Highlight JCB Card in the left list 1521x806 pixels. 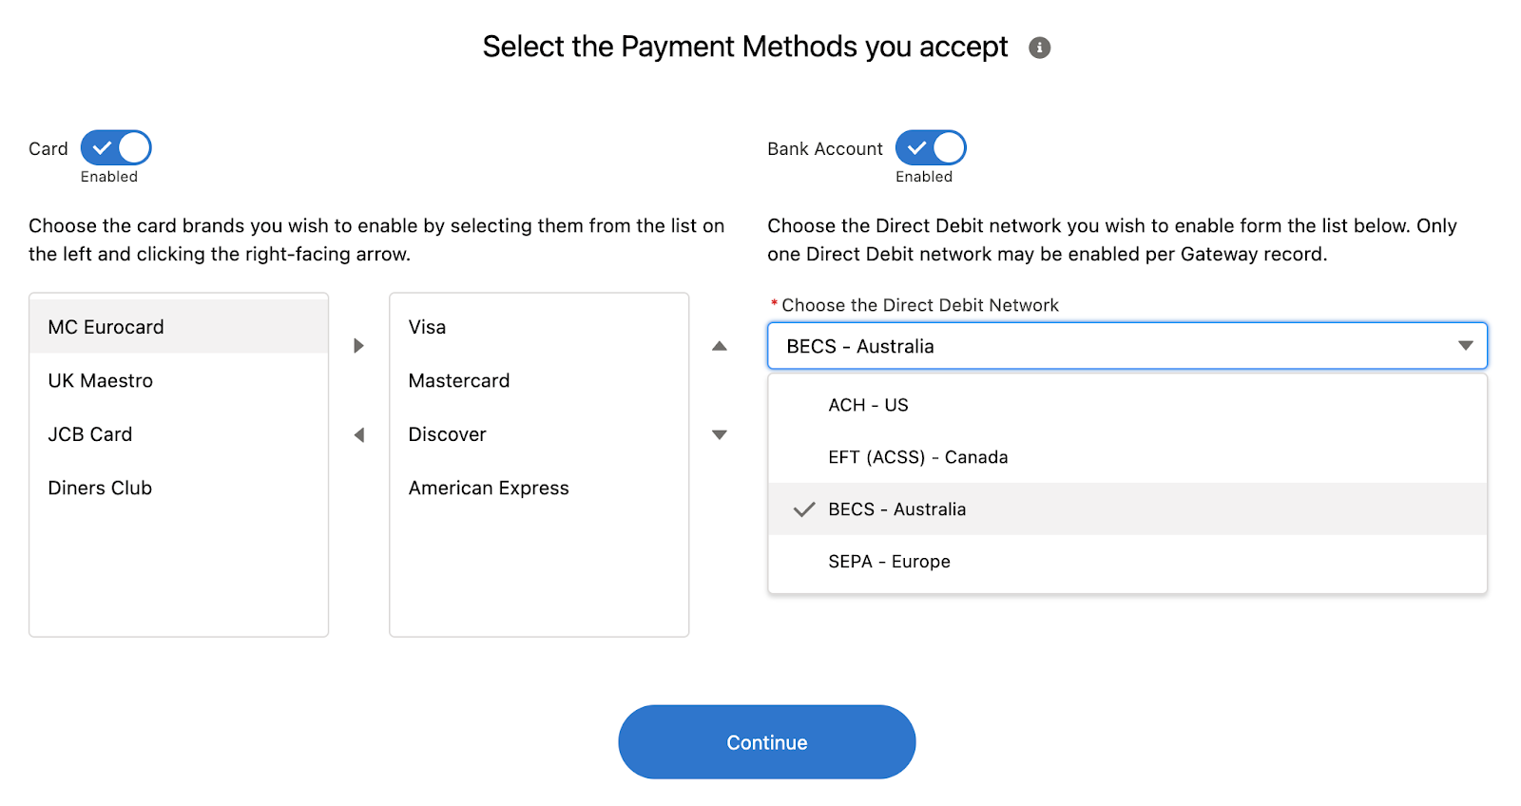[x=90, y=434]
